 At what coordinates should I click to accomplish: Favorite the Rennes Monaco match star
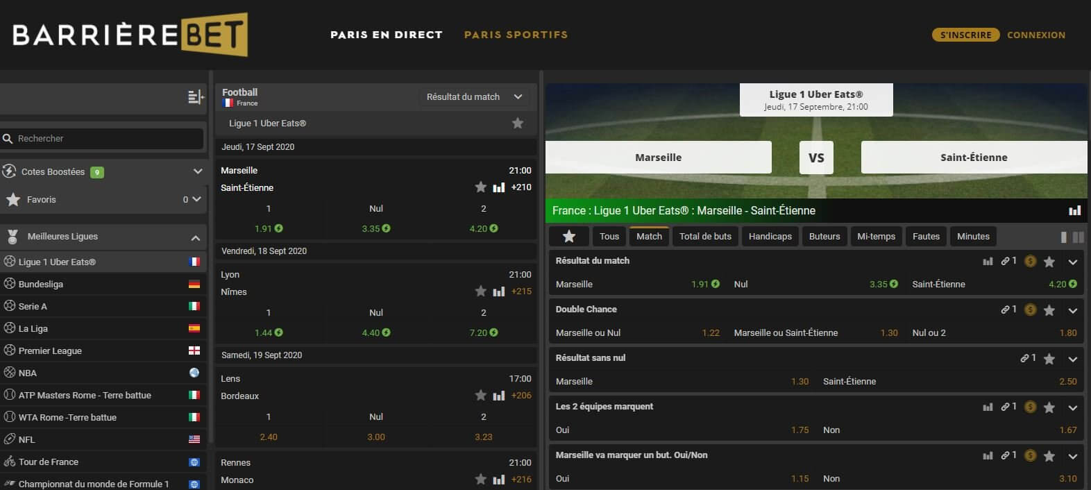pyautogui.click(x=480, y=479)
